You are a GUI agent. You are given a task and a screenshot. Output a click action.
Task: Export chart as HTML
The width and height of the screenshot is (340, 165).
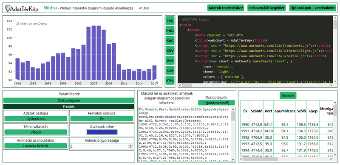click(x=170, y=80)
